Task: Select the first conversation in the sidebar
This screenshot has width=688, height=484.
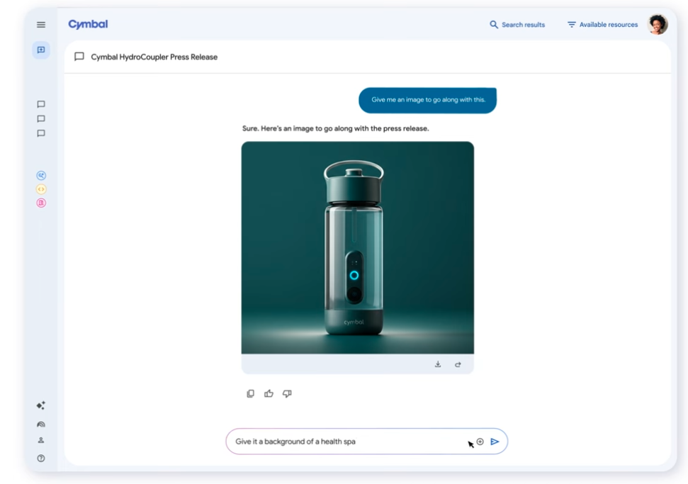Action: 40,104
